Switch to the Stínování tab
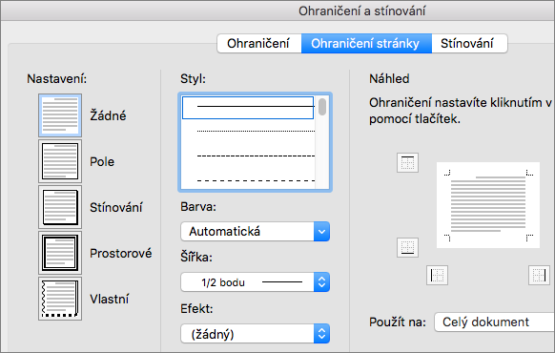The height and width of the screenshot is (353, 555). click(467, 44)
